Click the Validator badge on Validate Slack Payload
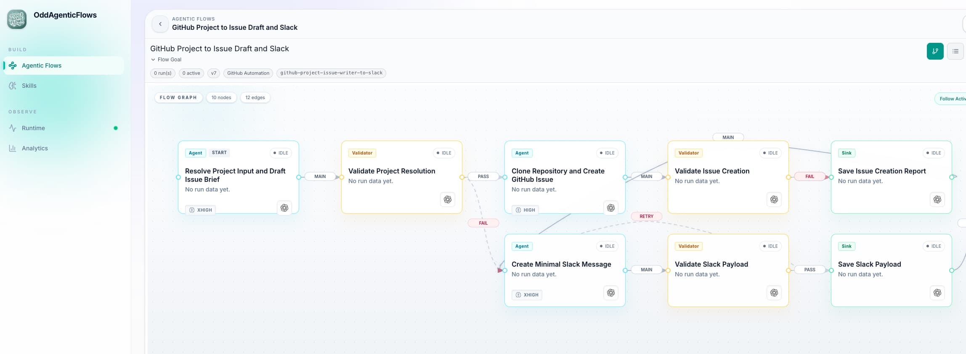 click(689, 246)
